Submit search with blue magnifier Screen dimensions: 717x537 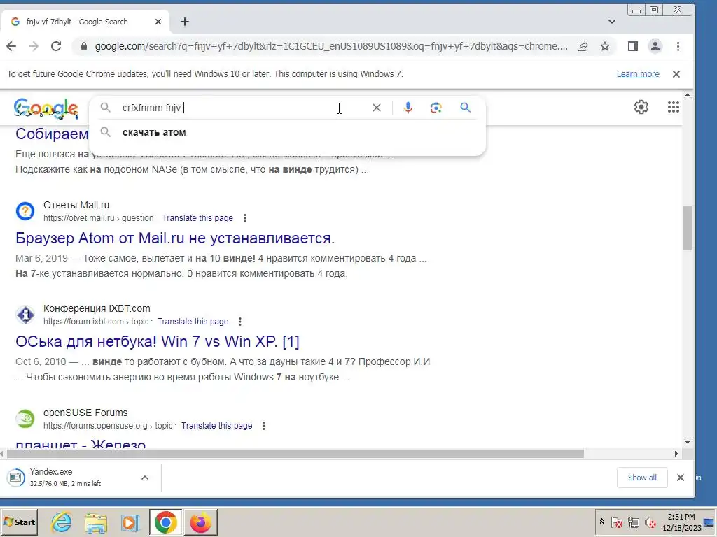465,108
